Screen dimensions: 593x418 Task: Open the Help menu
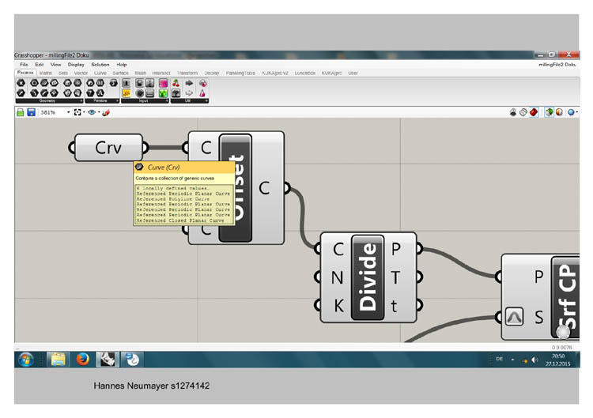click(122, 65)
